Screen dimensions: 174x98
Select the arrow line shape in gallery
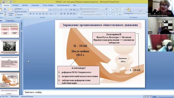(112, 9)
